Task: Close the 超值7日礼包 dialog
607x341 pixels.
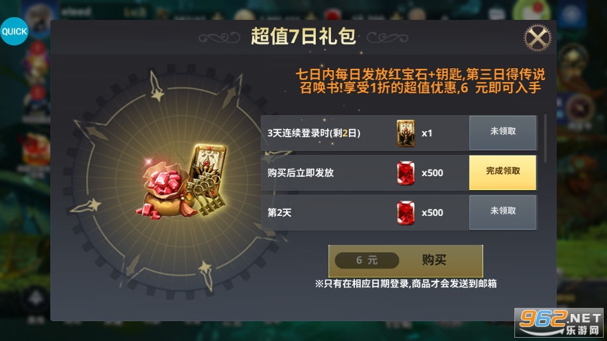Action: pyautogui.click(x=537, y=38)
